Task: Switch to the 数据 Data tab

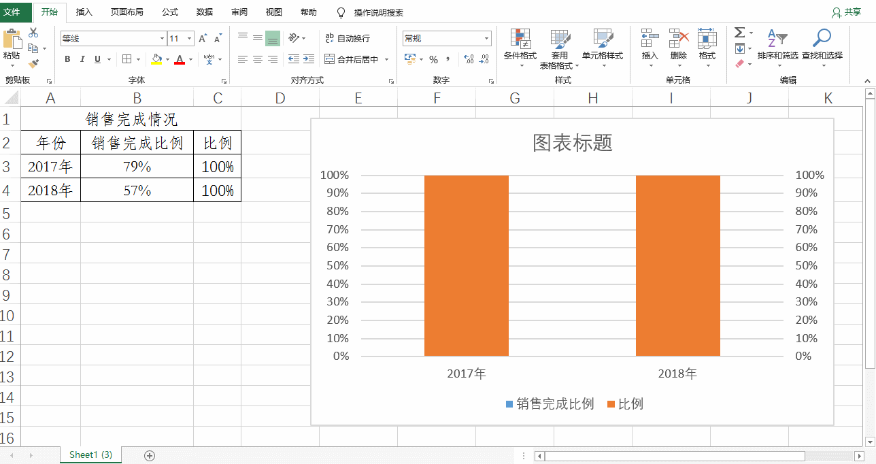Action: pyautogui.click(x=204, y=12)
